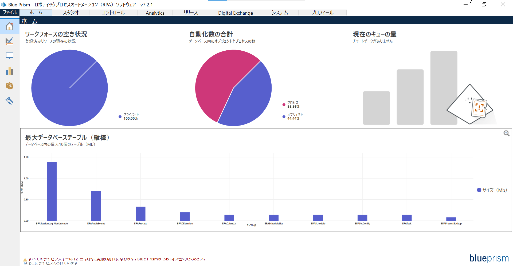Click the 自動化数の合計 title
Viewport: 513px width, 266px height.
click(211, 34)
